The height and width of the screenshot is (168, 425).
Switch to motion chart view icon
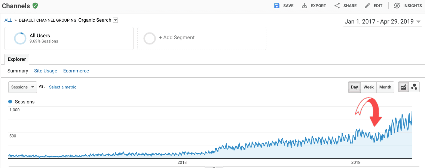[x=414, y=87]
